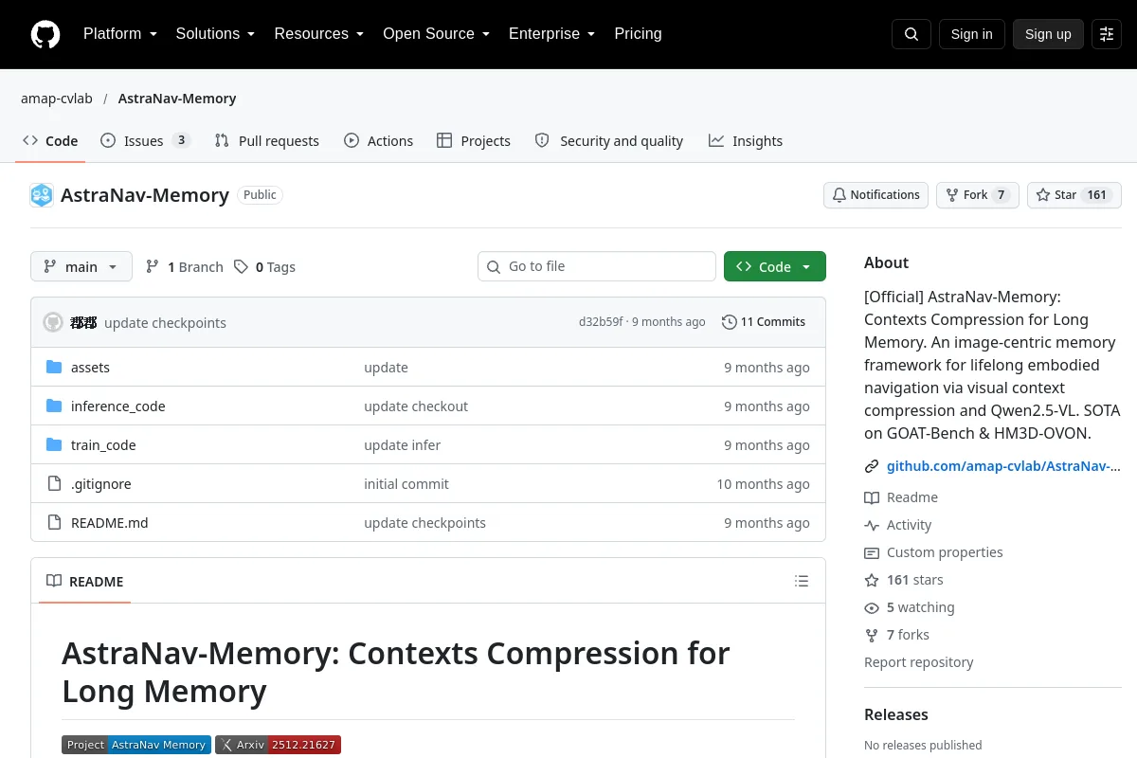Click the link chain icon in About
Viewport: 1137px width, 758px height.
872,466
